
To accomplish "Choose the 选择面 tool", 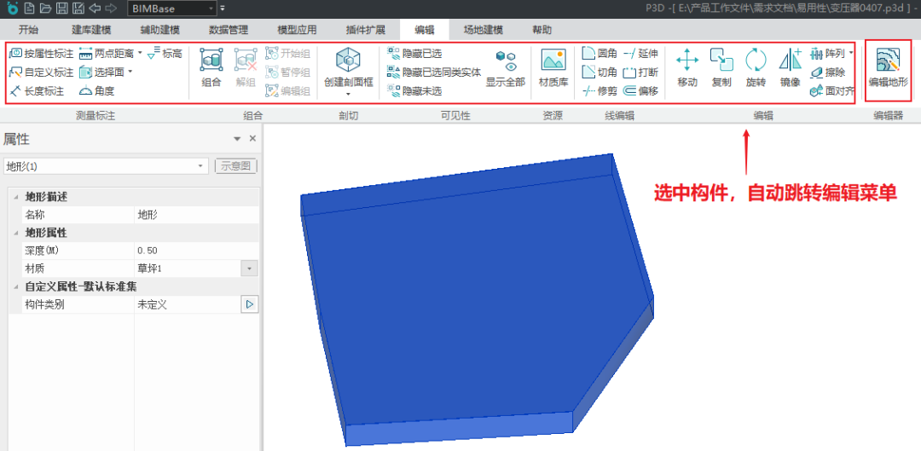I will pos(101,72).
